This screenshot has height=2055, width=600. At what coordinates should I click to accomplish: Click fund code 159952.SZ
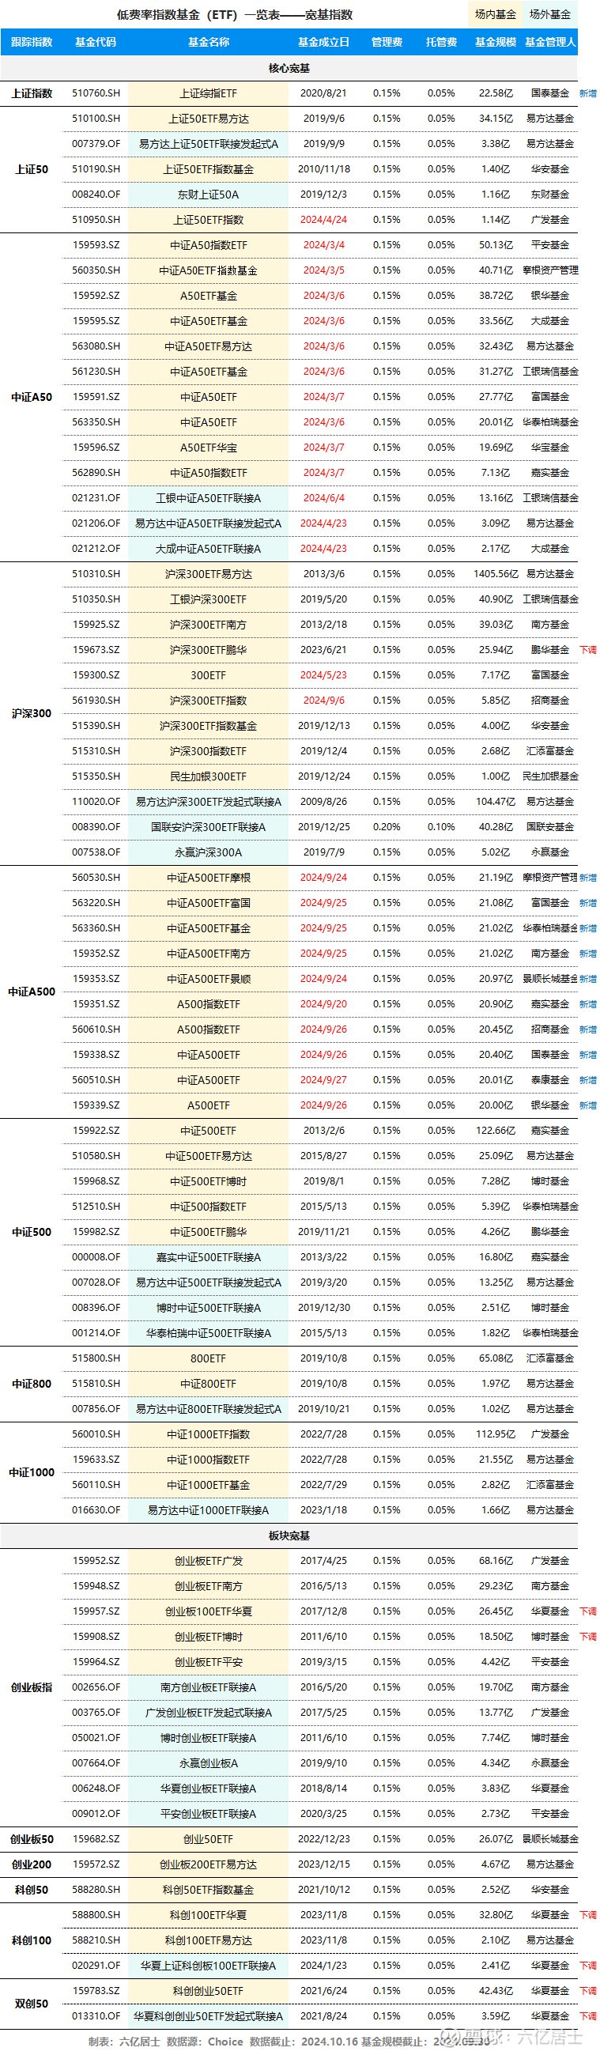pyautogui.click(x=96, y=1560)
